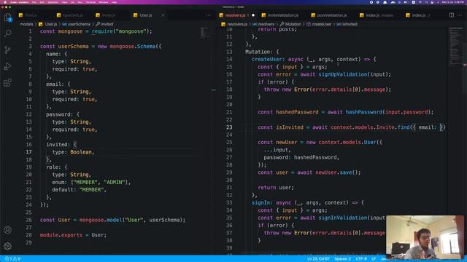This screenshot has height=262, width=467.
Task: Open More Actions for the right editor group
Action: coord(460,15)
